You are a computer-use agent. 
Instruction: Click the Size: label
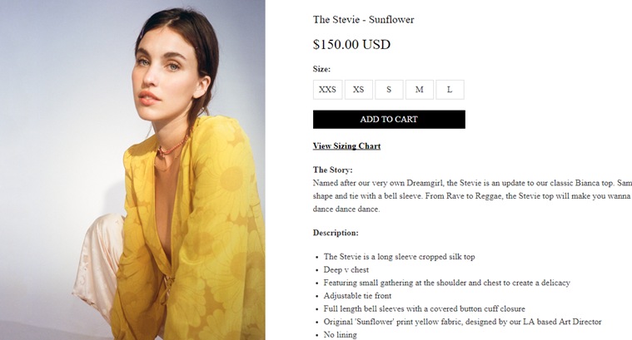[x=321, y=69]
